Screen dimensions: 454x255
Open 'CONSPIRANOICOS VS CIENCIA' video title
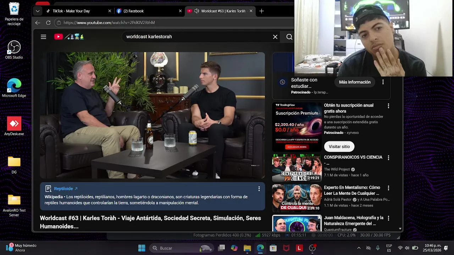click(x=353, y=160)
